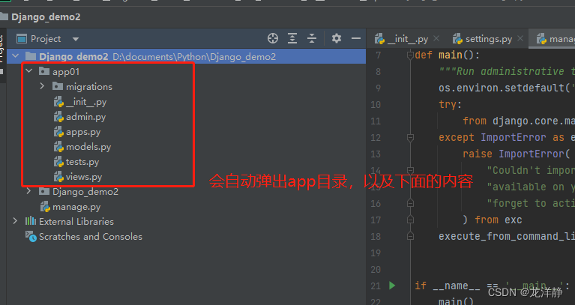Click the locate/select opened file target icon
575x305 pixels.
[272, 38]
